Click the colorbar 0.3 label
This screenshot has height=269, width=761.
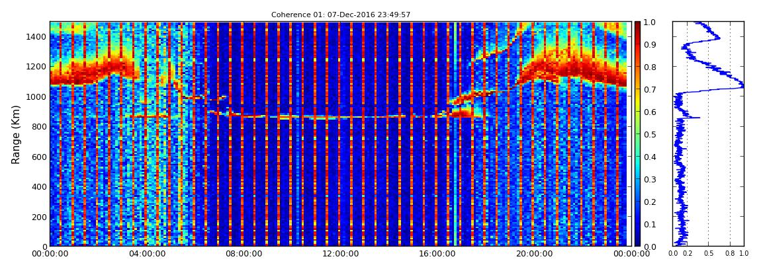(649, 179)
